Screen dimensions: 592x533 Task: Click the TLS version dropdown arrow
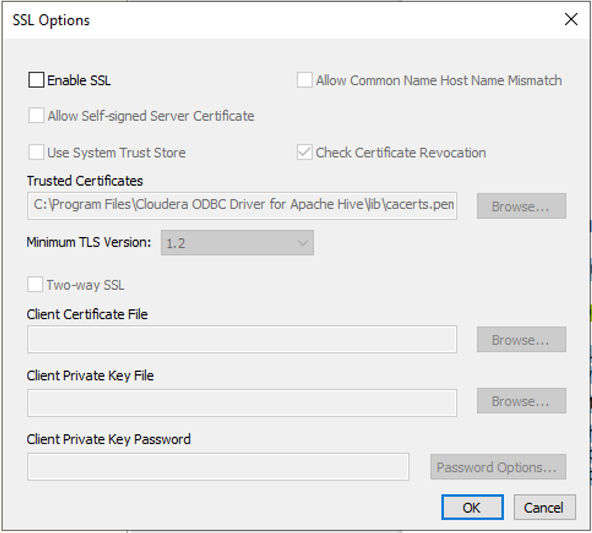(302, 243)
